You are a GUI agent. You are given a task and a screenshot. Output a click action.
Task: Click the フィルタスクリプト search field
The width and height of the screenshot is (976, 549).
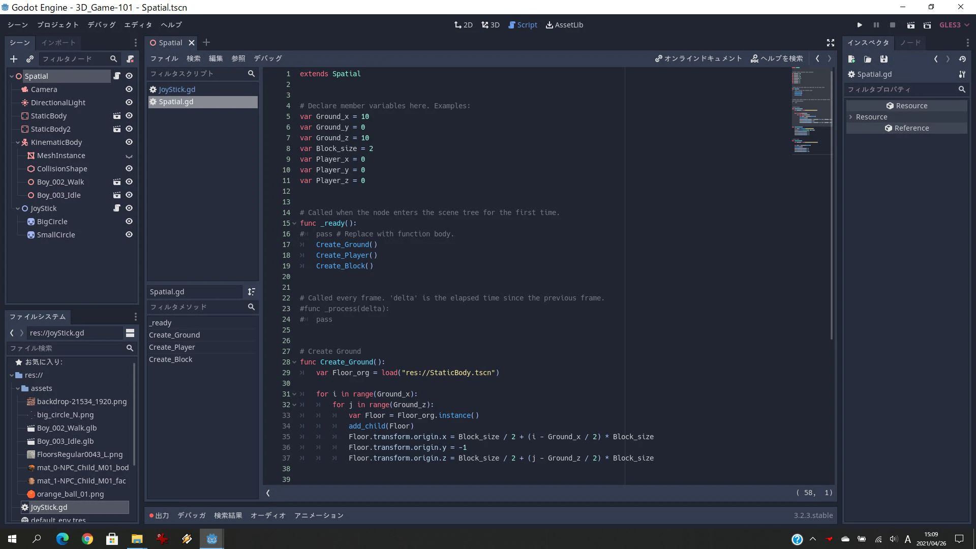pos(202,74)
